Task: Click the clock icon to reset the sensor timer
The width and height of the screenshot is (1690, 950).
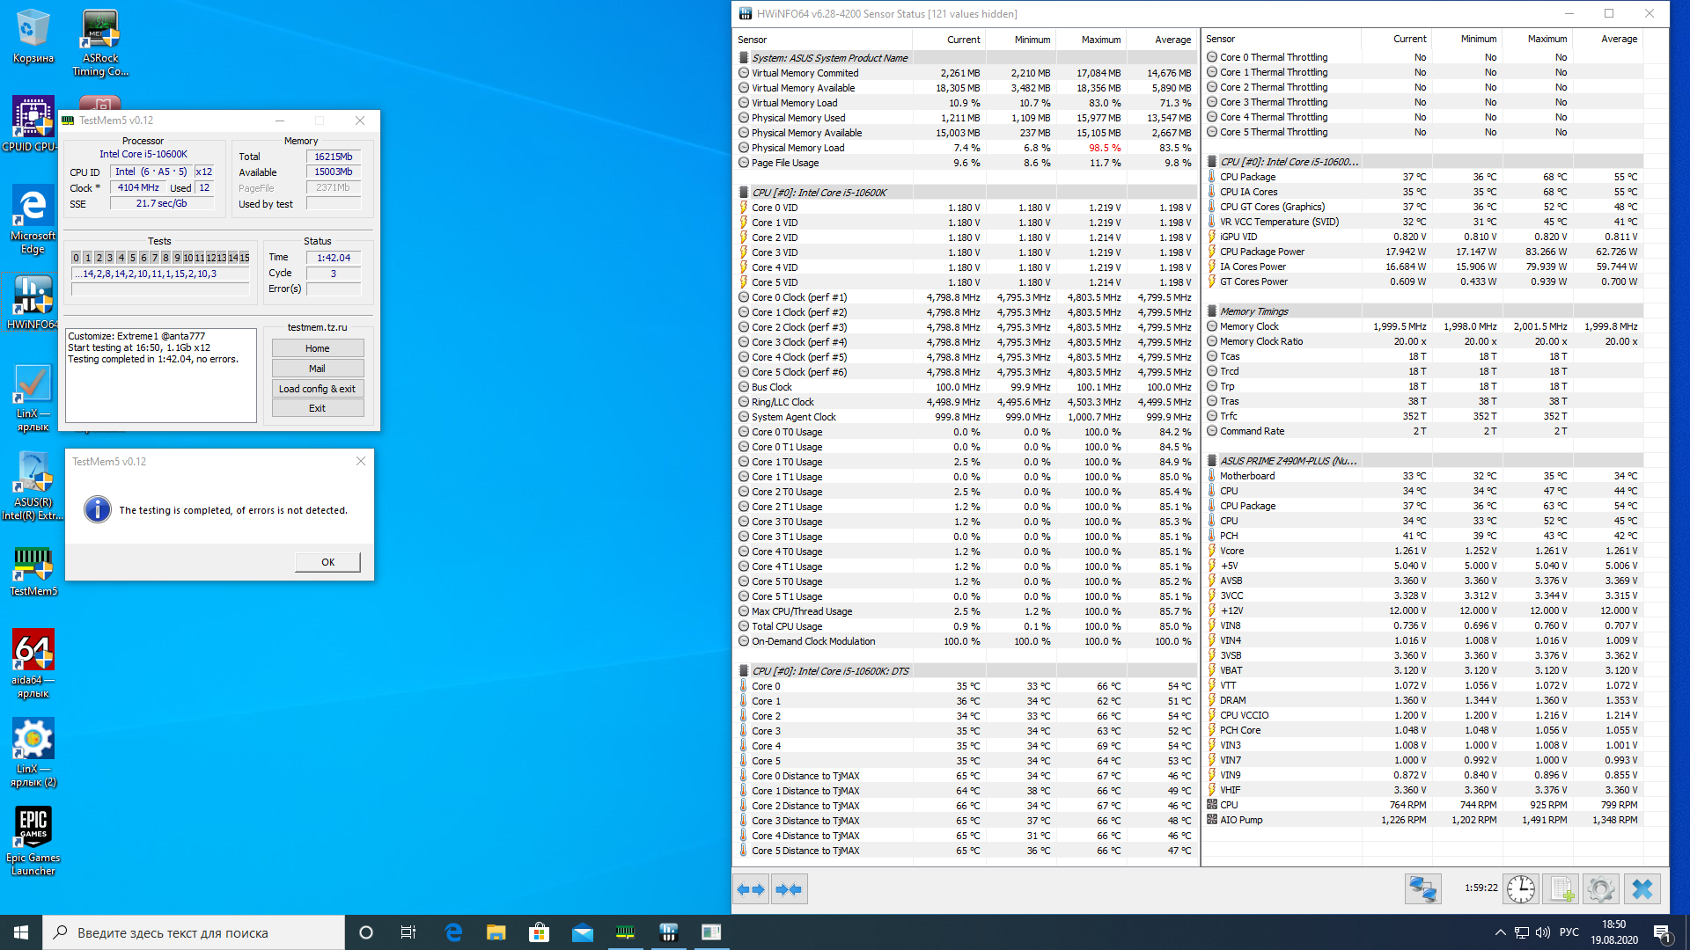Action: (1520, 889)
